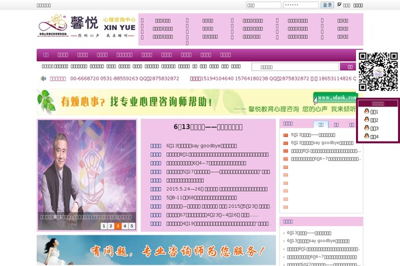The height and width of the screenshot is (266, 400).
Task: Click the speaker icon in the announcement bar
Action: click(43, 78)
